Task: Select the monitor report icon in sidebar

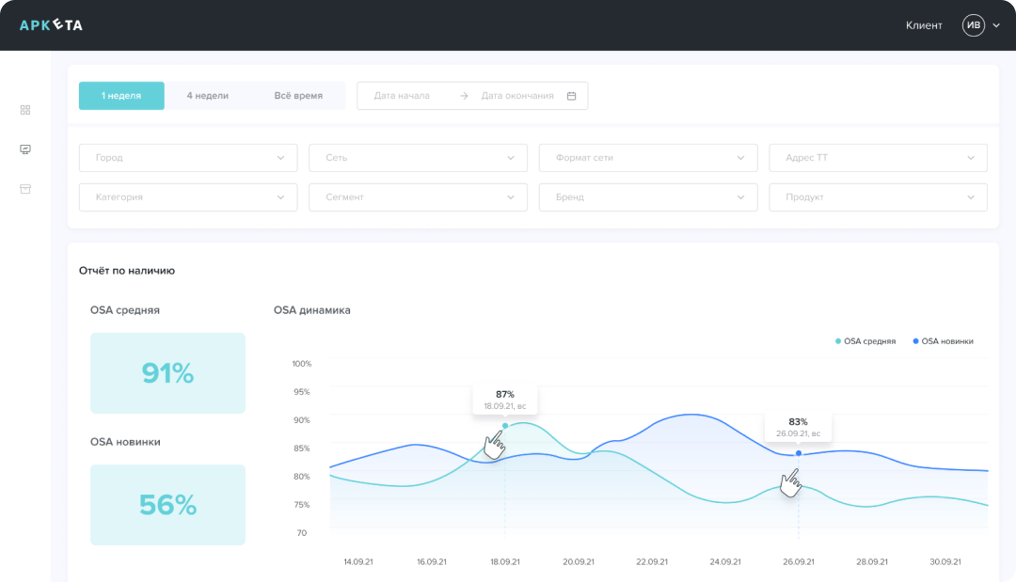Action: (25, 149)
